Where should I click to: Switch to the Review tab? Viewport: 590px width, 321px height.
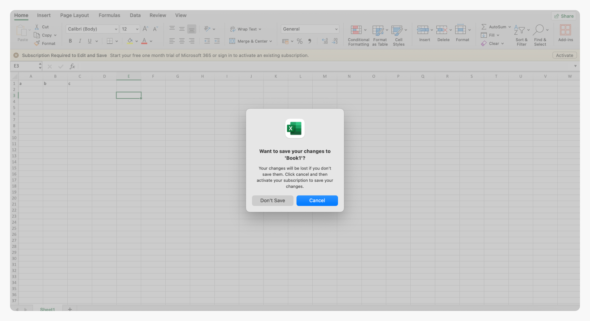coord(158,15)
